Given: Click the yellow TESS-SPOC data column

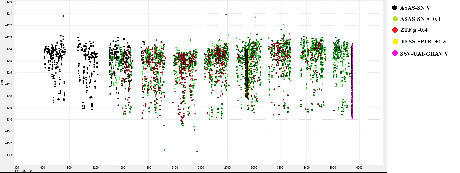Looking at the screenshot, I should [247, 74].
